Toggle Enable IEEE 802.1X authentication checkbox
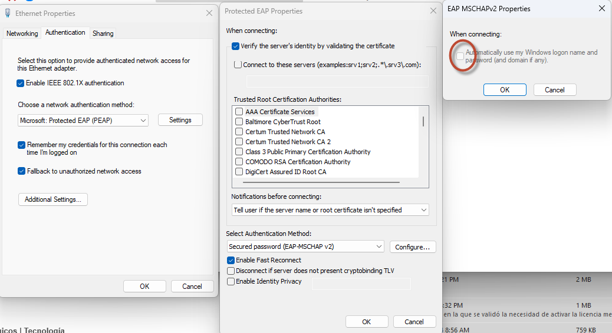The height and width of the screenshot is (333, 612). 21,84
